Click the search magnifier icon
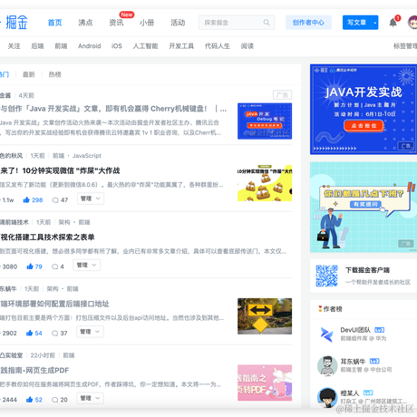 267,23
